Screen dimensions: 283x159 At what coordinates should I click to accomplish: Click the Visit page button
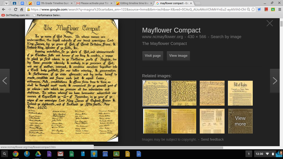click(153, 56)
